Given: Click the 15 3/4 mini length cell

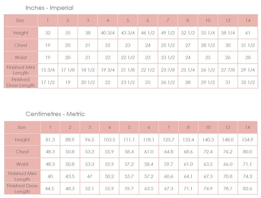Looking at the screenshot, I should click(48, 70).
